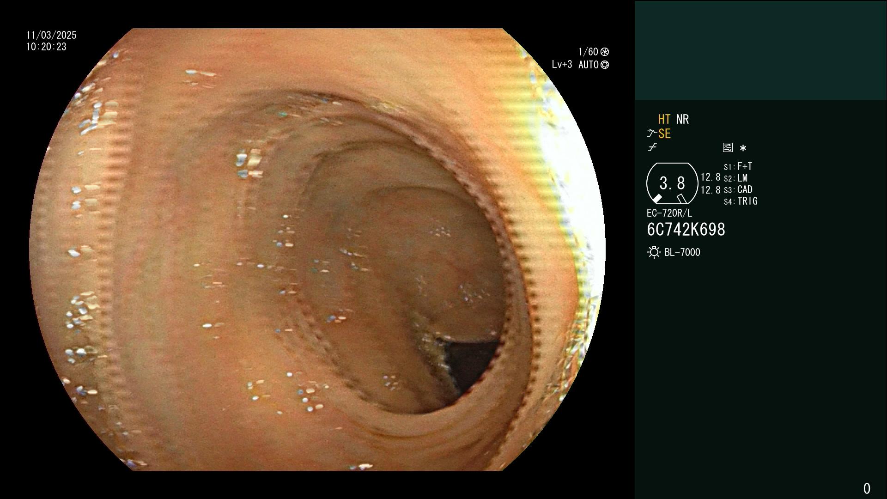Click the filled scope channel marker

656,199
